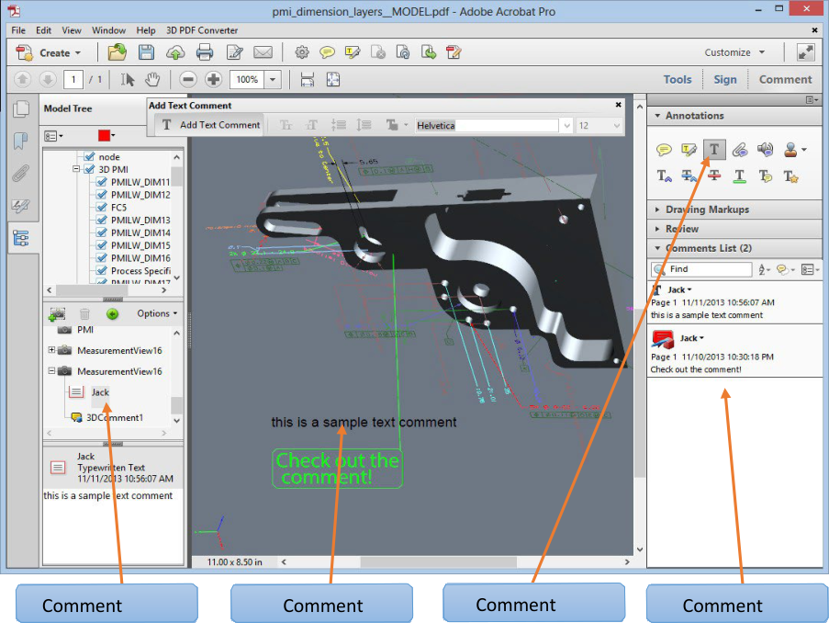This screenshot has height=623, width=829.
Task: Uncheck the 3D PMI checkbox
Action: (89, 169)
